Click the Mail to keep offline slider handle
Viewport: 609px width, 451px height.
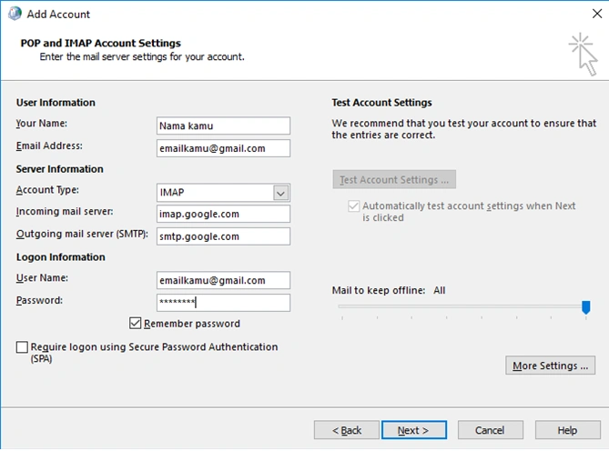click(585, 307)
